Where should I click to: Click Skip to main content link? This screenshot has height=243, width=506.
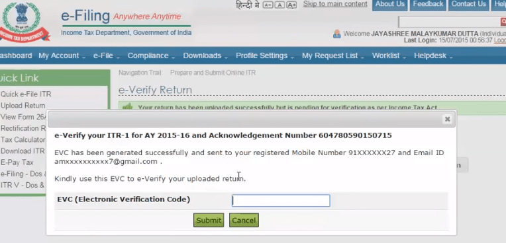[335, 4]
